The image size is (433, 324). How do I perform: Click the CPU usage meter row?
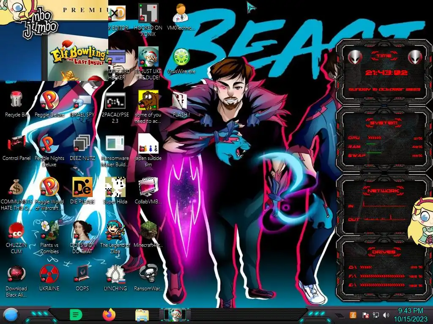click(x=386, y=138)
